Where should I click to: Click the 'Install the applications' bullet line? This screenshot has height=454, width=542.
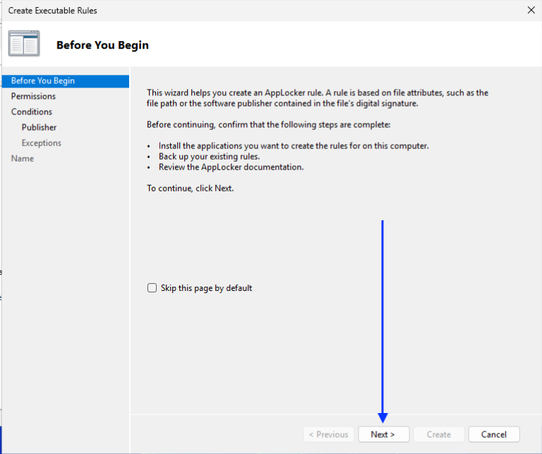click(x=294, y=146)
